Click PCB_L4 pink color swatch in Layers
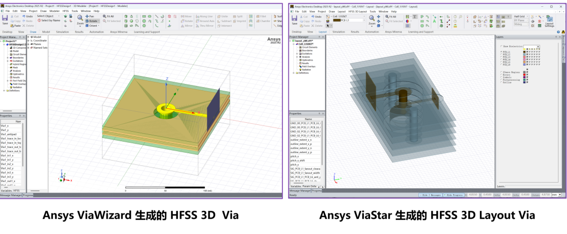Screen dimensions: 567x234 [x=524, y=59]
